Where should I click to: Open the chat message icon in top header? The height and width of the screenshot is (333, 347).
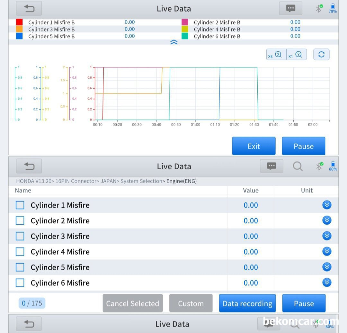(290, 9)
